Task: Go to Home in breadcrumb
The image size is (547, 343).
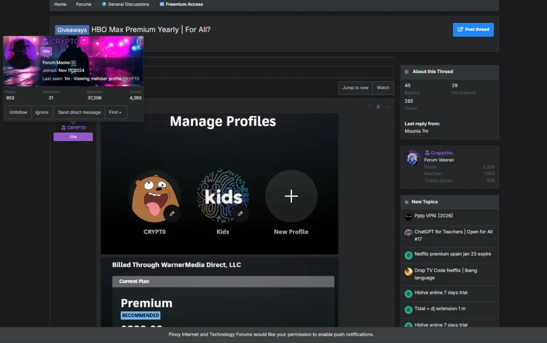Action: point(60,4)
